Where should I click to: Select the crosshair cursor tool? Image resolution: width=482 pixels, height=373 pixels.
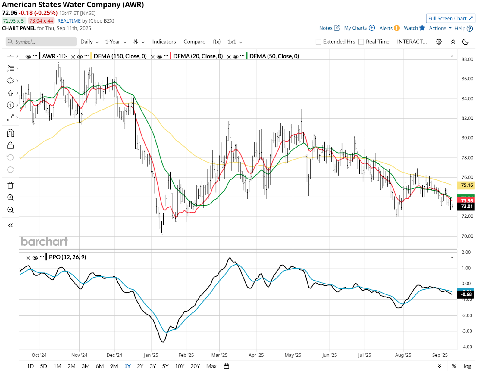(10, 56)
